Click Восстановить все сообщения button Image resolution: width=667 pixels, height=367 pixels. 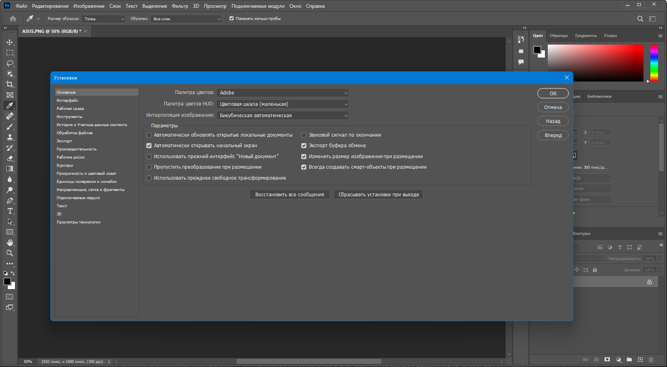tap(290, 195)
